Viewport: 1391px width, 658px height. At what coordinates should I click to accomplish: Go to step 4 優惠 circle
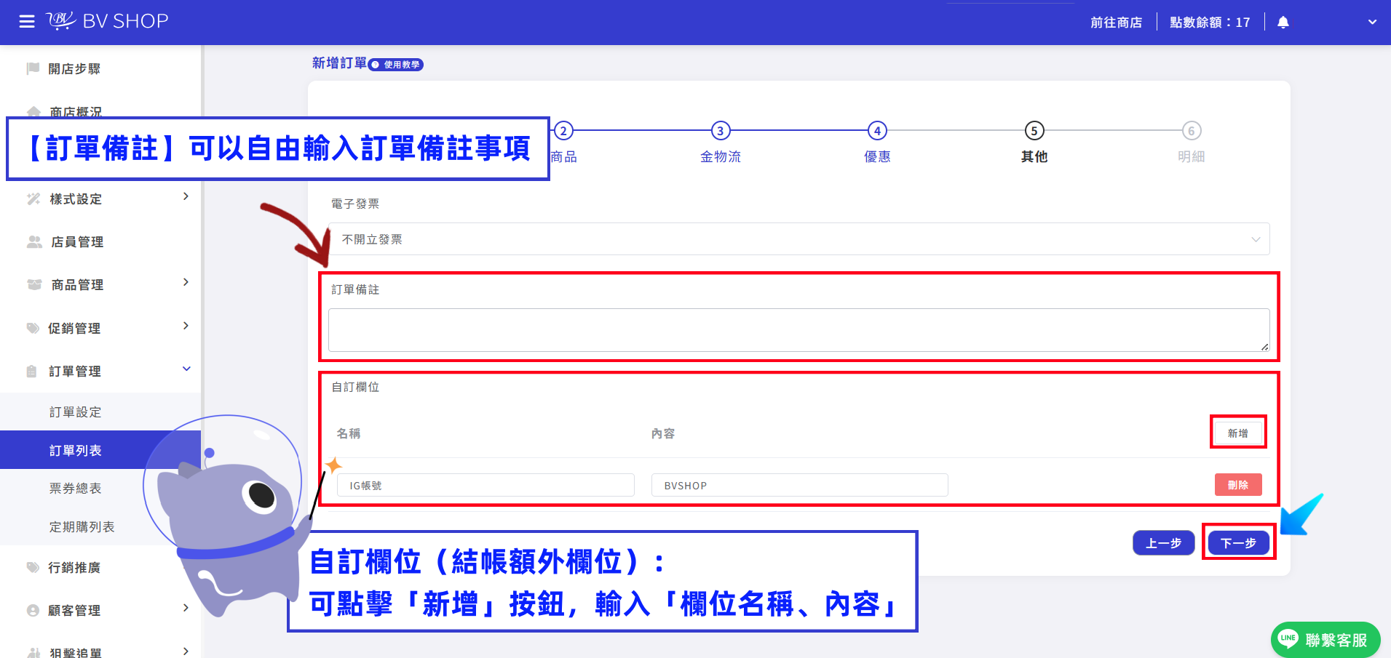[877, 131]
